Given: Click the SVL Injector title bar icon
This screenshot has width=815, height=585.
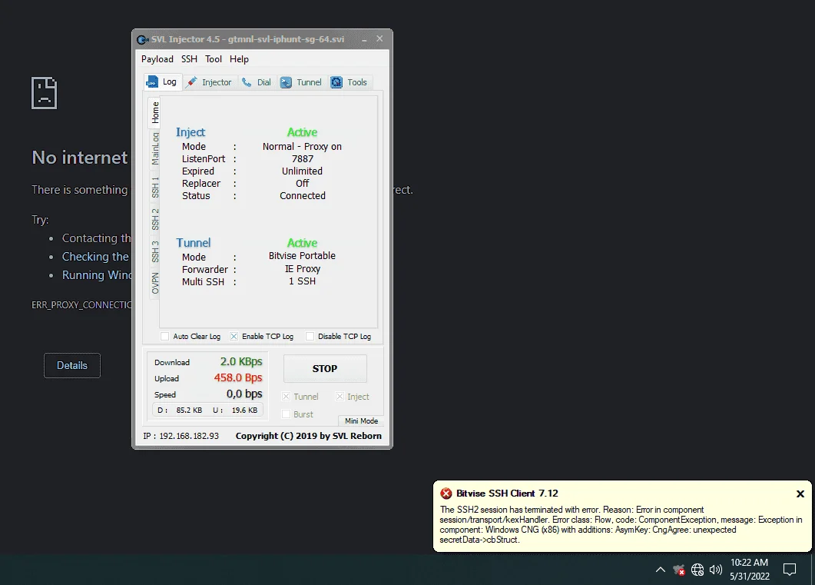Looking at the screenshot, I should pos(142,39).
